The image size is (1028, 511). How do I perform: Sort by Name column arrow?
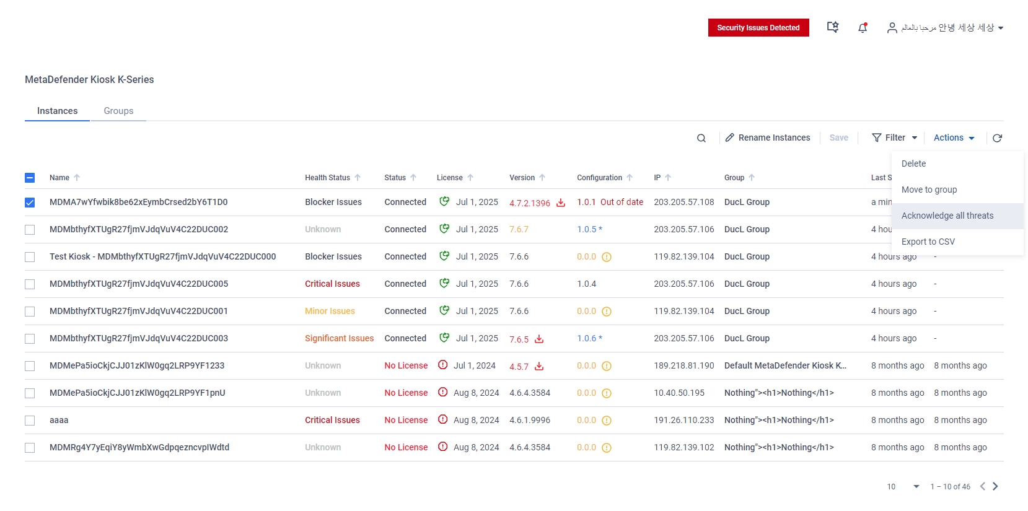77,178
